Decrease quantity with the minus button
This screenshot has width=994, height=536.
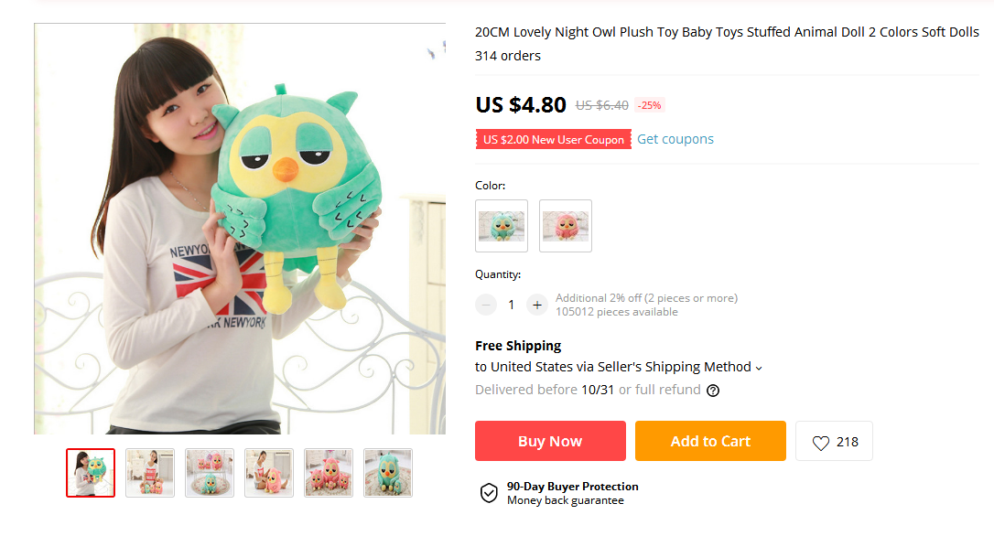click(x=486, y=305)
